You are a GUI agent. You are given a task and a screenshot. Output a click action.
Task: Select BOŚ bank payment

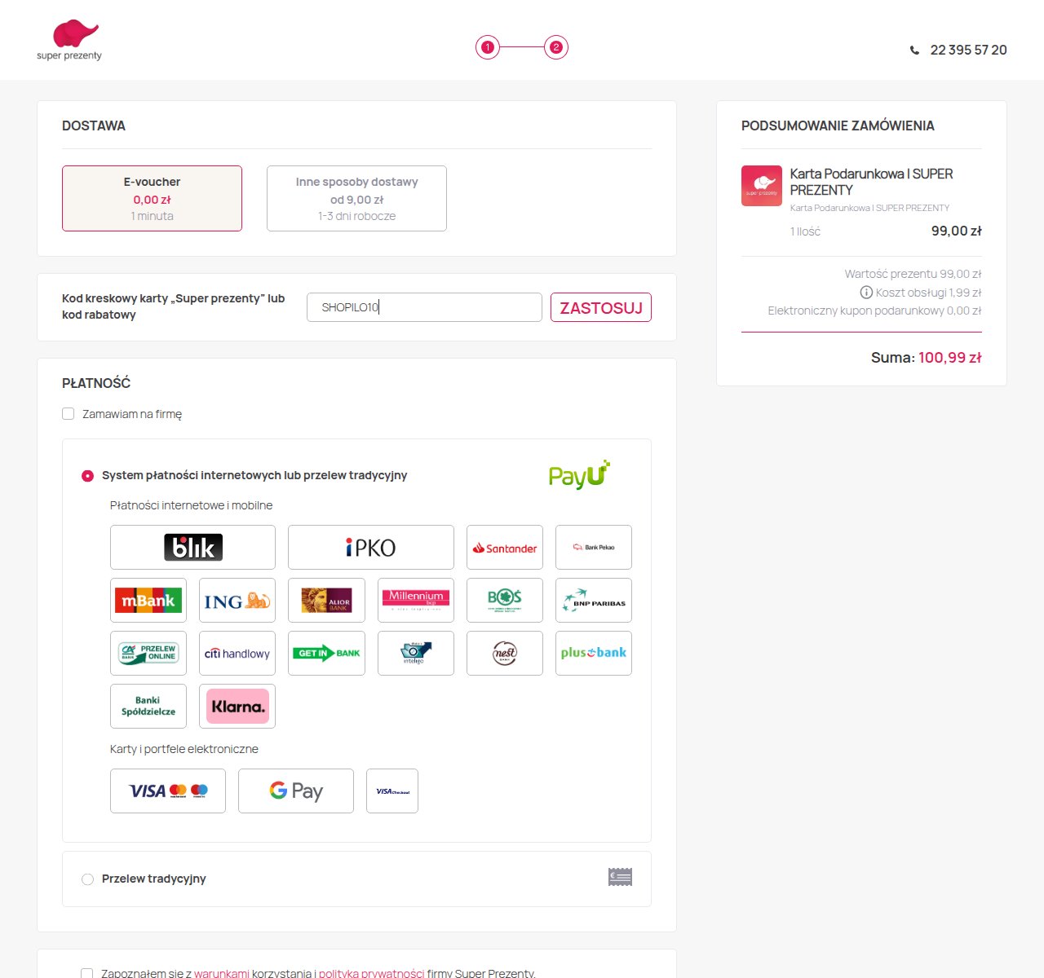click(505, 601)
